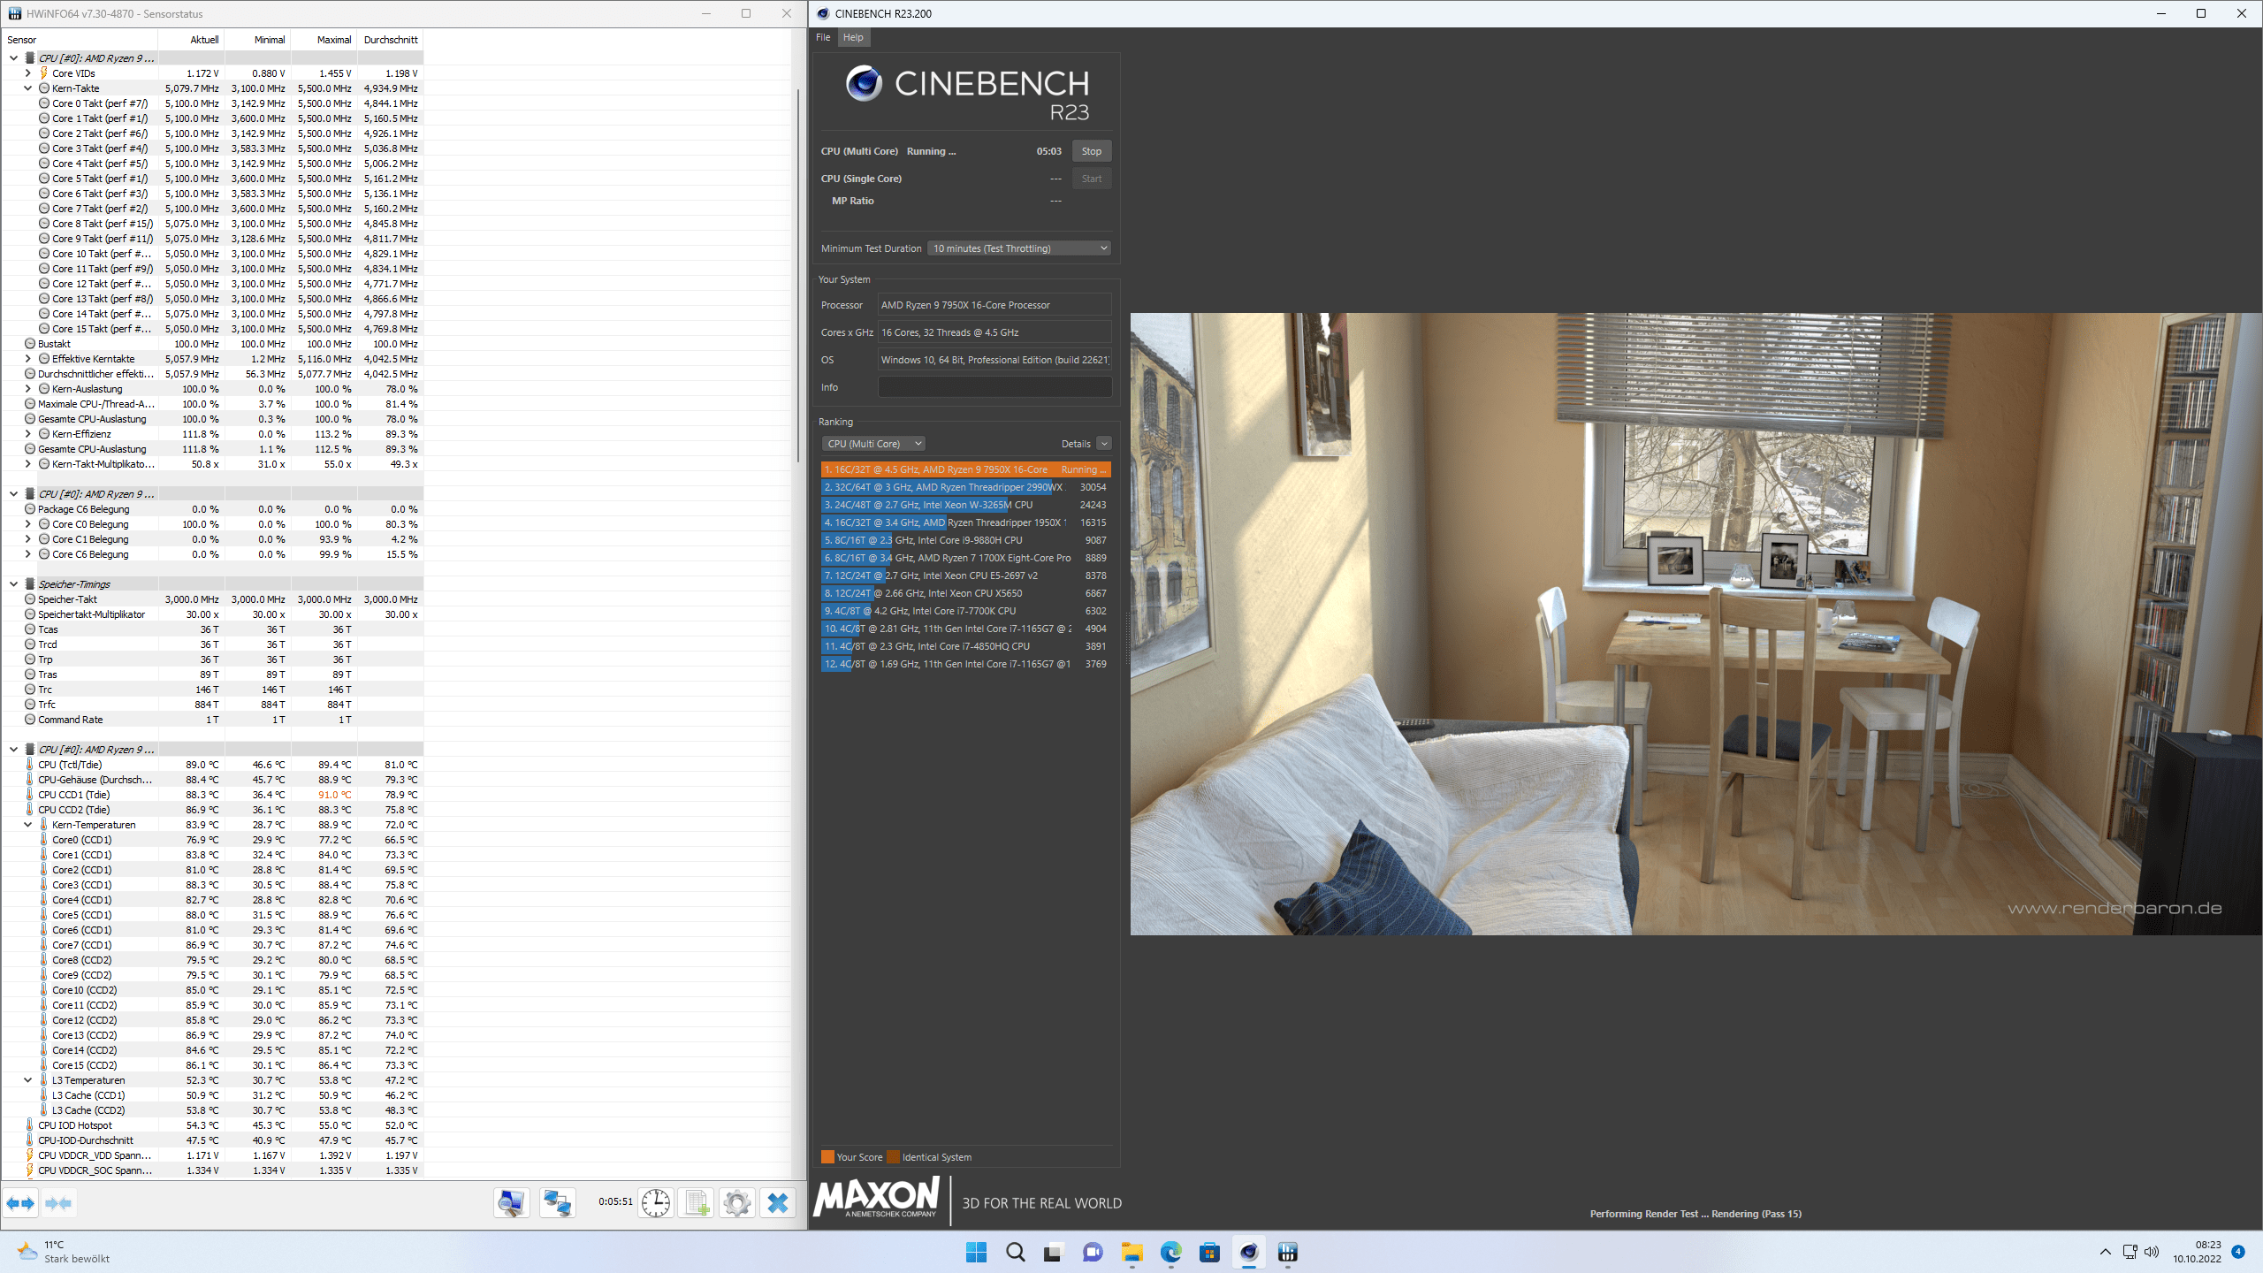Image resolution: width=2263 pixels, height=1273 pixels.
Task: Click the CPU CCD1 maximum value 91.0 °C
Action: 334,795
